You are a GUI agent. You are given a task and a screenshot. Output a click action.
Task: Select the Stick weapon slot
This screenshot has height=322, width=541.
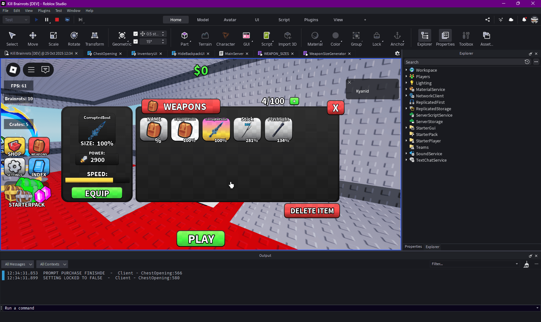click(247, 129)
